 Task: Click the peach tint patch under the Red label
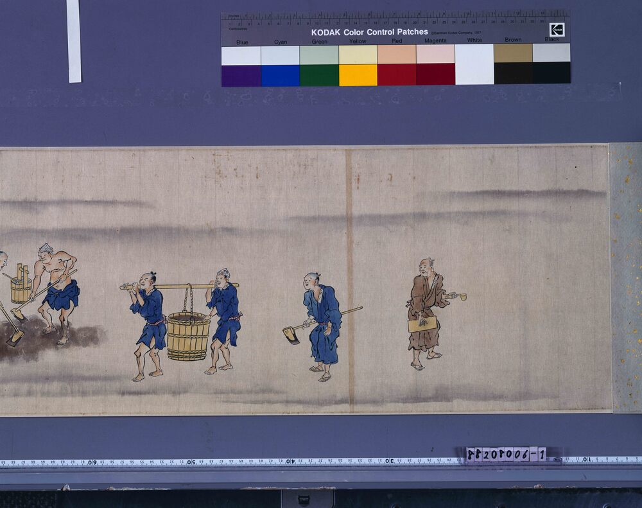[x=397, y=54]
